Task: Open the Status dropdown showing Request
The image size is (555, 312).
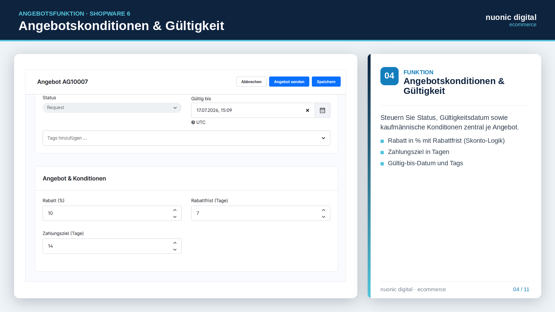Action: (x=112, y=108)
